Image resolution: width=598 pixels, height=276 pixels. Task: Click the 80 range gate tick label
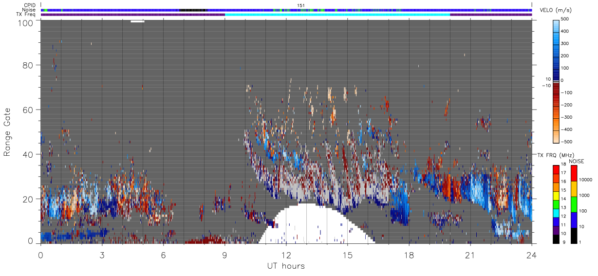(27, 65)
